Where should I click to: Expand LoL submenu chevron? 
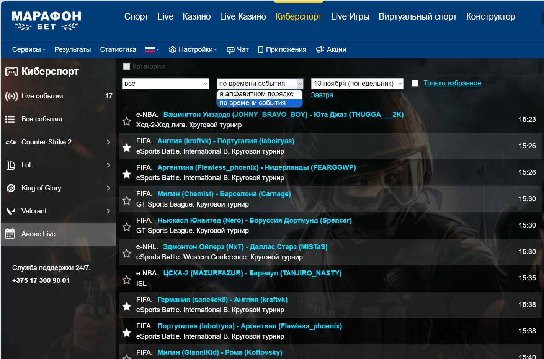108,165
